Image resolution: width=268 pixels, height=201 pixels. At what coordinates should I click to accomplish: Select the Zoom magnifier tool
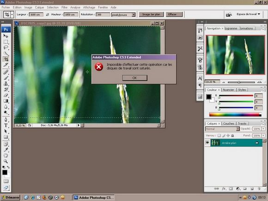[x=6, y=161]
